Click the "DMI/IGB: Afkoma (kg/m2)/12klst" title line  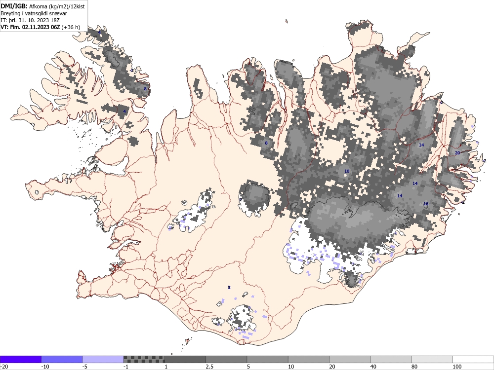pyautogui.click(x=42, y=6)
